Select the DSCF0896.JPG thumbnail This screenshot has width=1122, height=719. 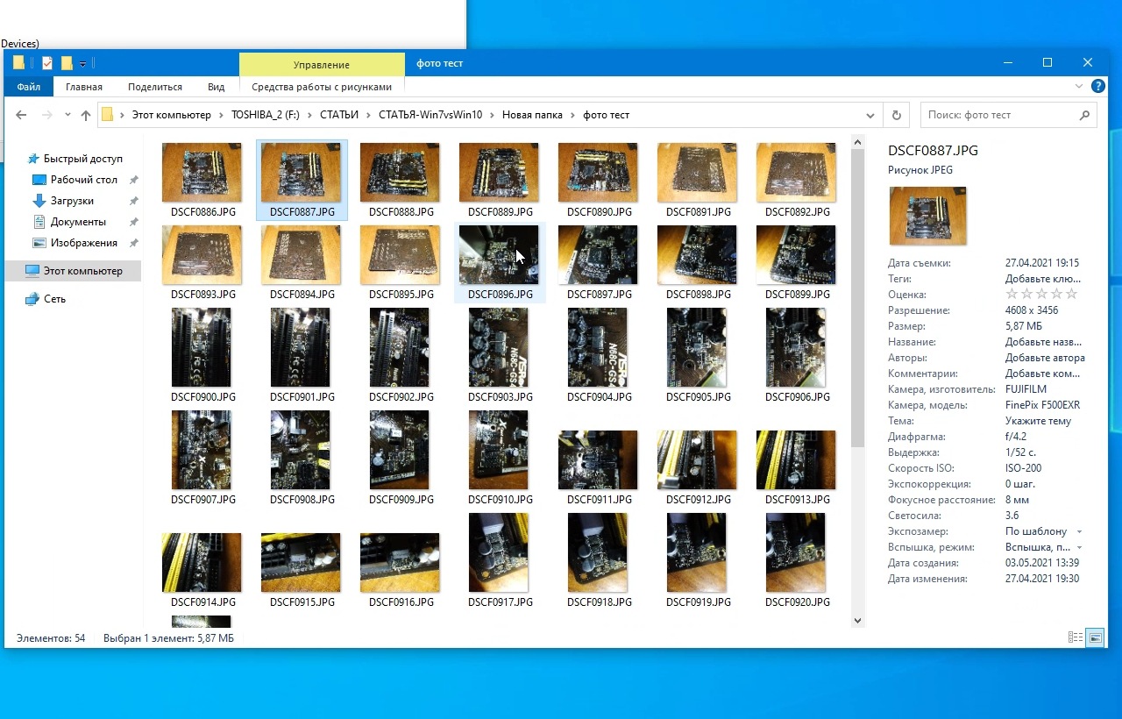coord(499,255)
